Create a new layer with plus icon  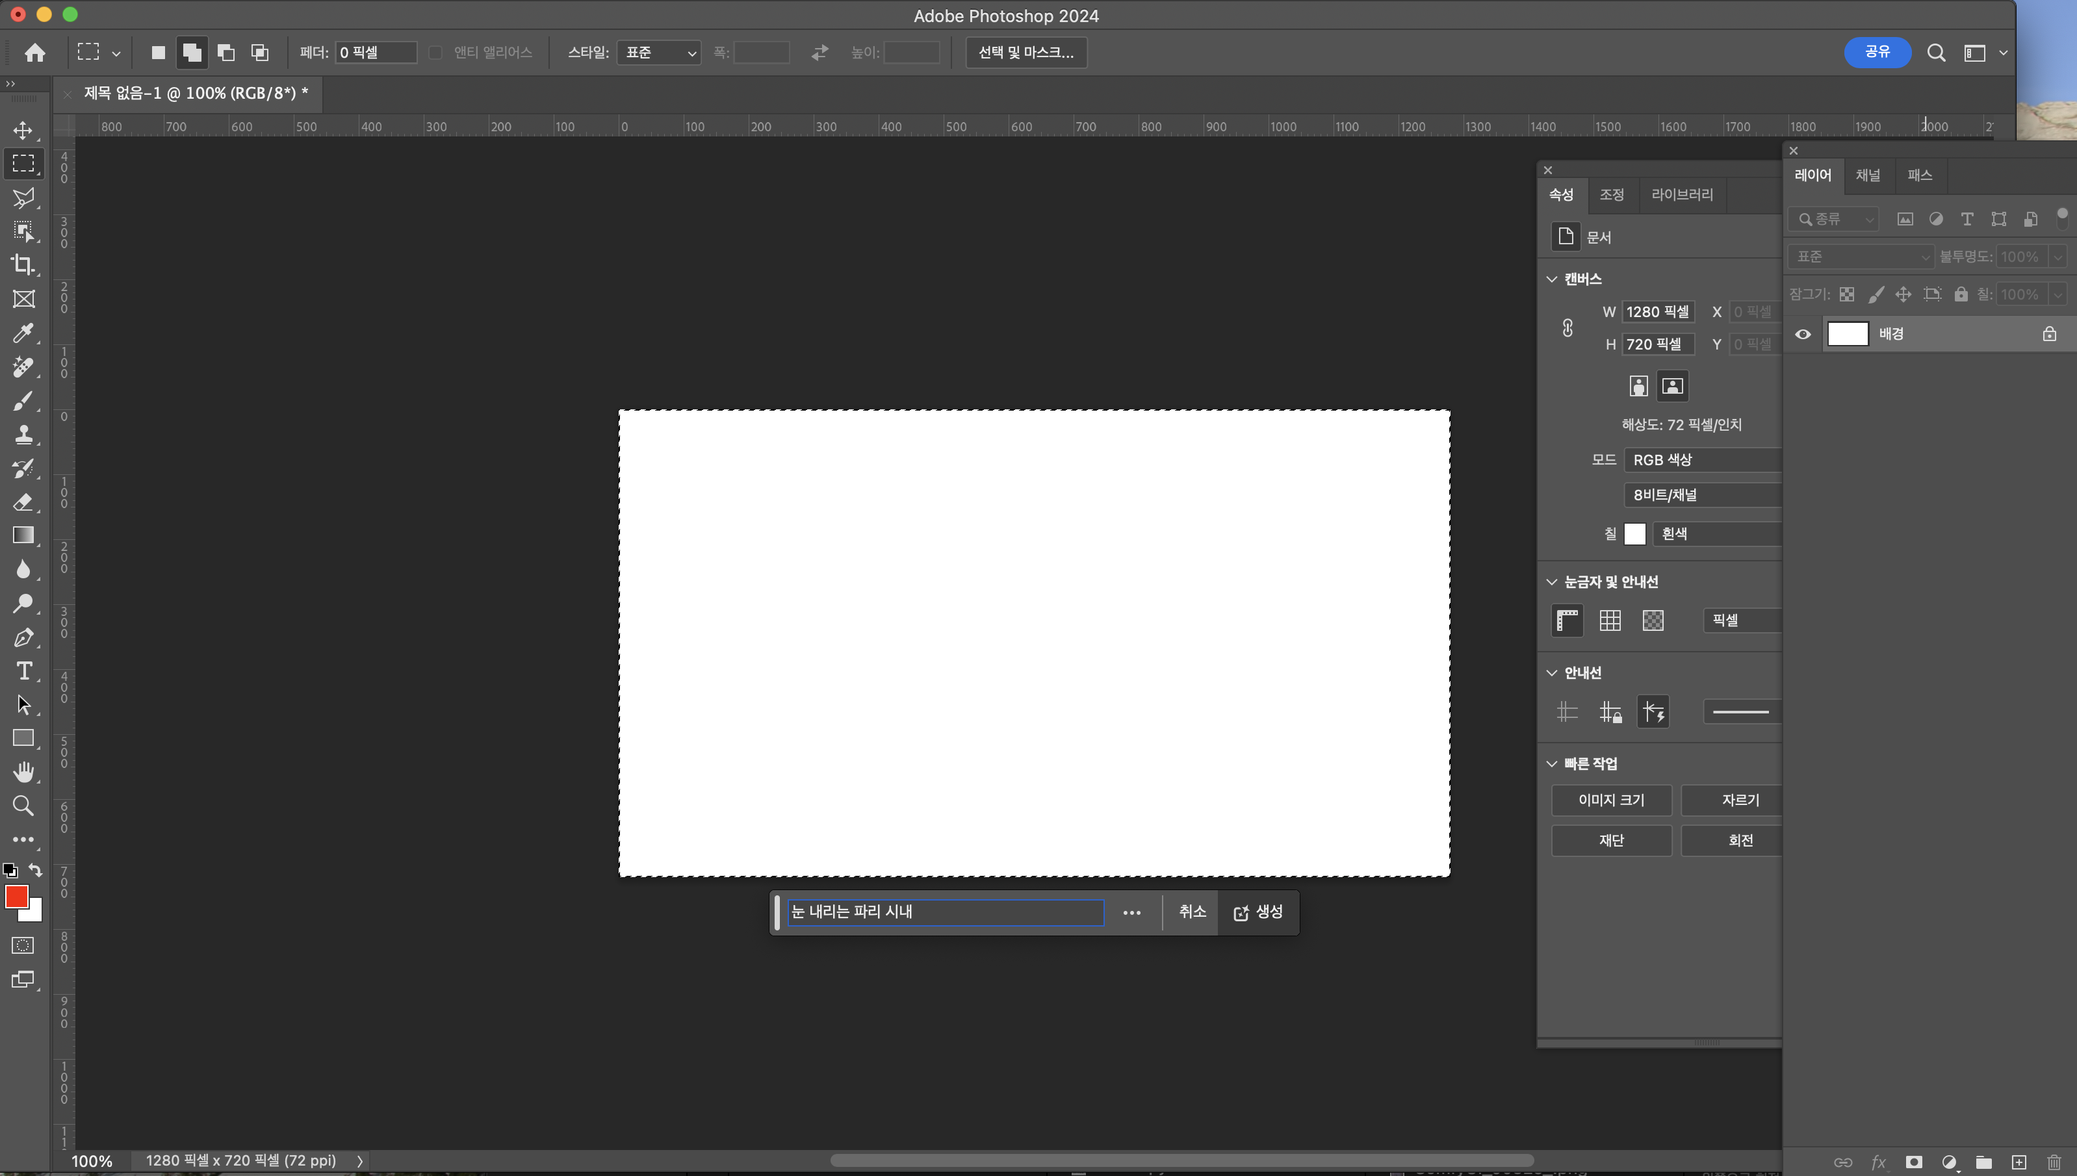click(2018, 1162)
